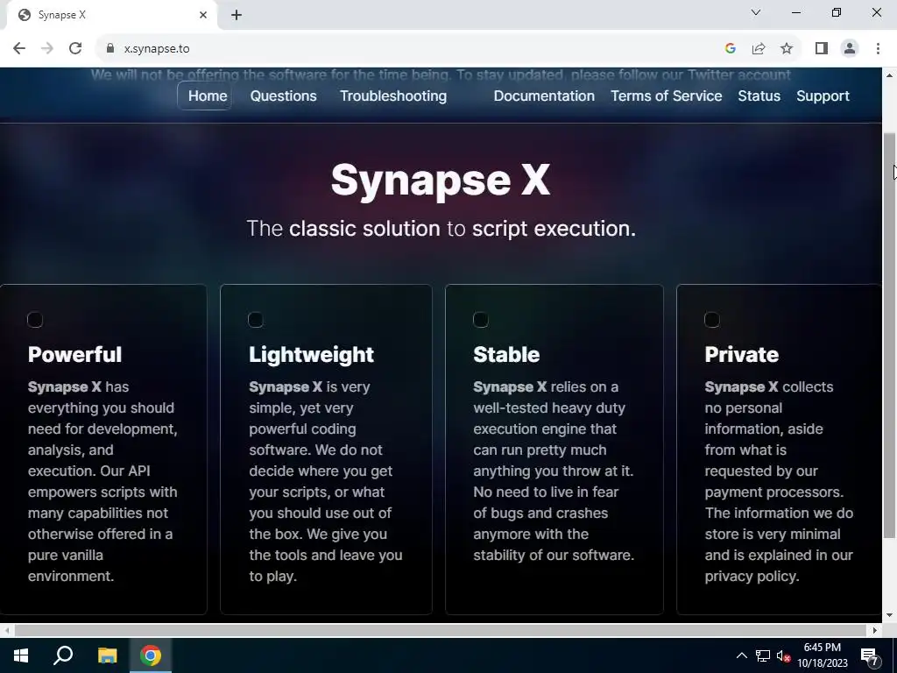Image resolution: width=897 pixels, height=673 pixels.
Task: Open the Support page
Action: [823, 96]
